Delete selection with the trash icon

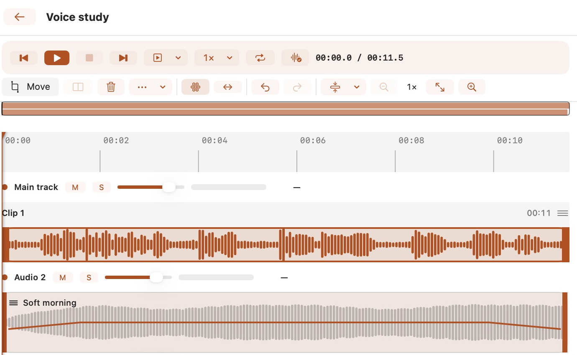coord(111,87)
